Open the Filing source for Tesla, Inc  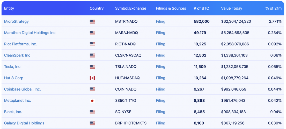click(x=160, y=67)
